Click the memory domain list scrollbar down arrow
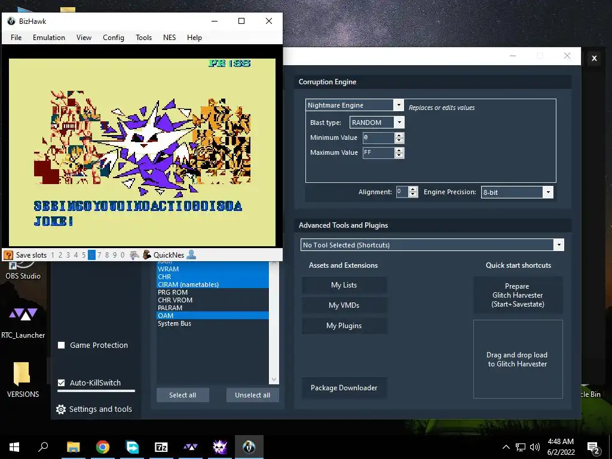The width and height of the screenshot is (612, 459). 274,380
